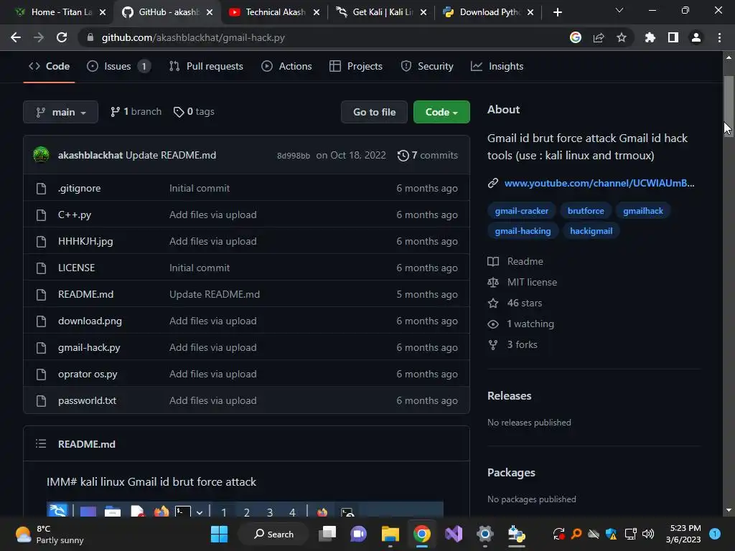Click the gmail-cracker topic tag

(x=522, y=211)
